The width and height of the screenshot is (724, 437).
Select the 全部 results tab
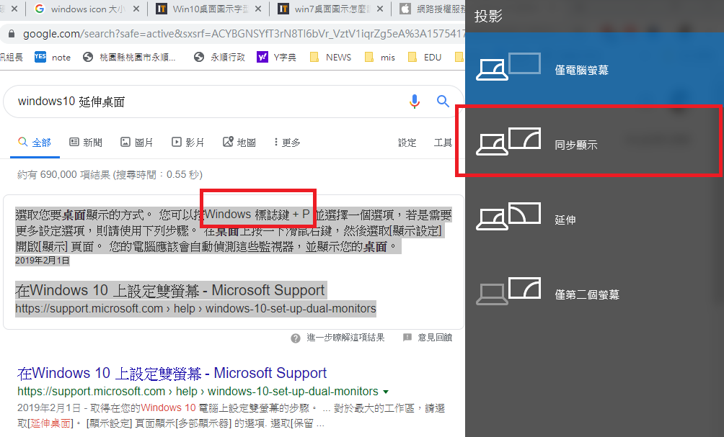point(35,143)
